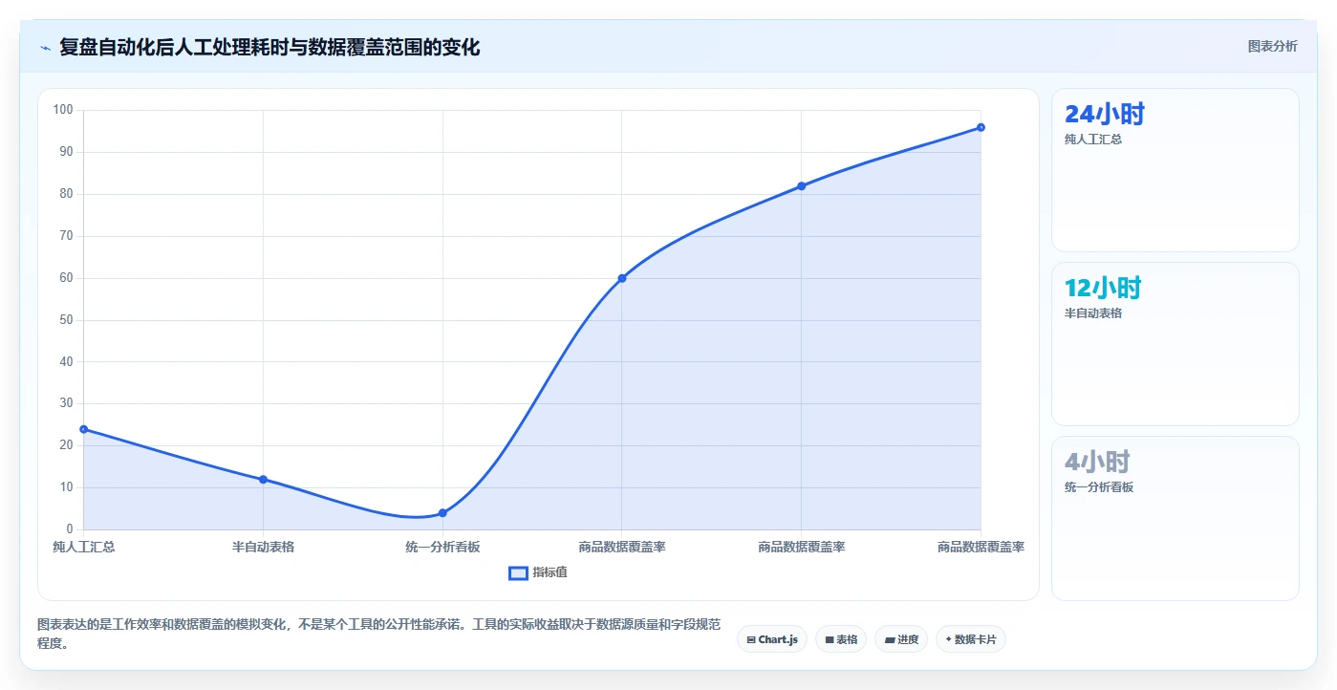Click the 24小时 value text
The height and width of the screenshot is (690, 1337).
click(x=1104, y=115)
